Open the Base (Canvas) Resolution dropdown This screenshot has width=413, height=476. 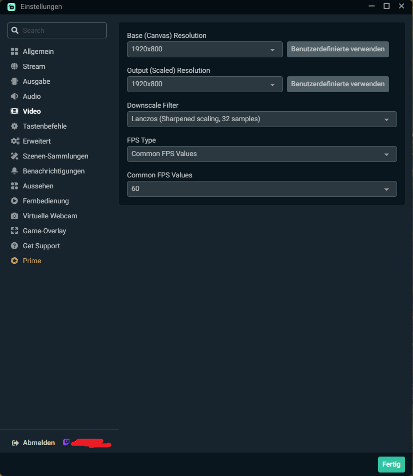coord(205,49)
